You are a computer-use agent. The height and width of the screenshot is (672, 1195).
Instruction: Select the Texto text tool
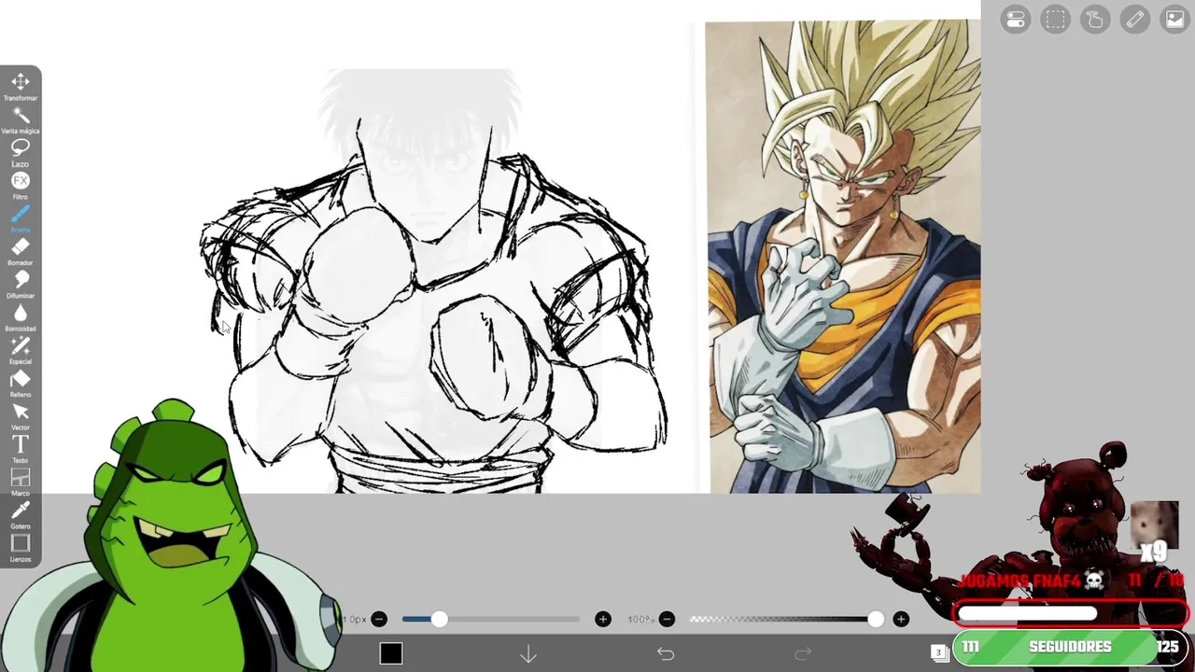coord(21,449)
